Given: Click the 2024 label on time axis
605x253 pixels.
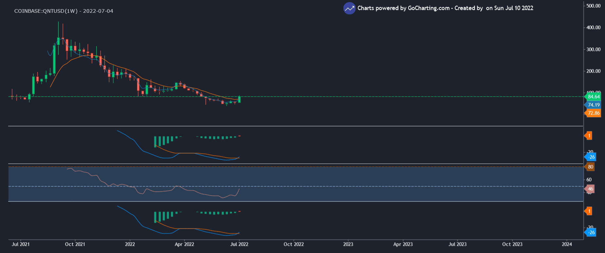Looking at the screenshot, I should [x=567, y=244].
